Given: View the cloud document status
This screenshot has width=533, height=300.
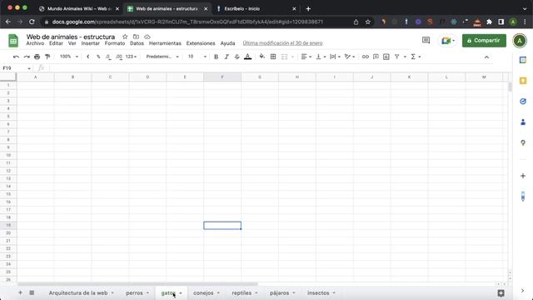Looking at the screenshot, I should (x=147, y=37).
